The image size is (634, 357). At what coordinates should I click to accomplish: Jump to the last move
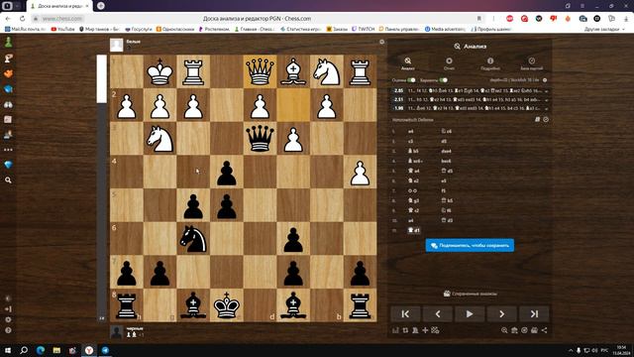tap(534, 313)
